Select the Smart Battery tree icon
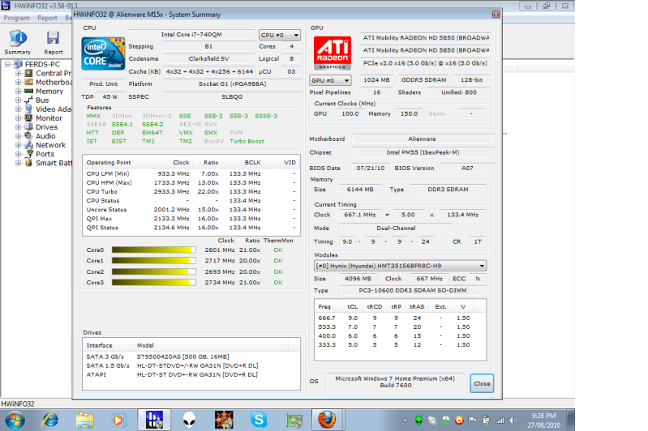The image size is (648, 431). click(28, 163)
